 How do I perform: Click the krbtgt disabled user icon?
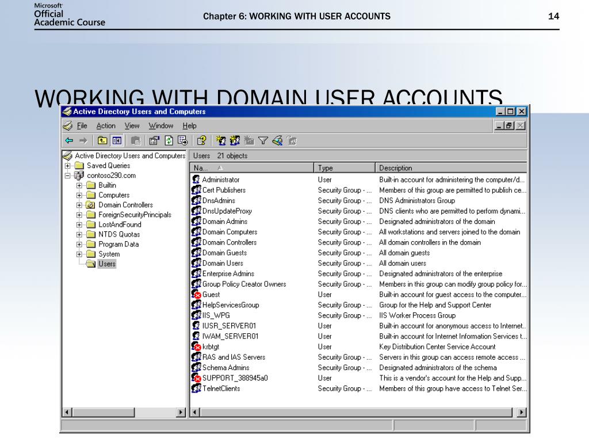(x=196, y=346)
